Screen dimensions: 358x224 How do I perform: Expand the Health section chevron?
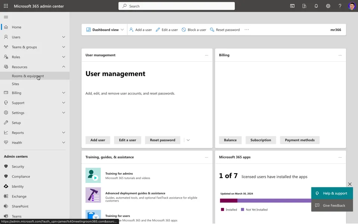[63, 142]
